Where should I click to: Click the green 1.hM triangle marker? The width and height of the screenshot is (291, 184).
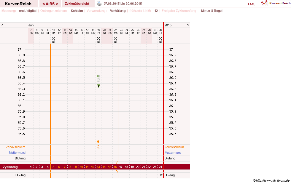click(x=98, y=86)
